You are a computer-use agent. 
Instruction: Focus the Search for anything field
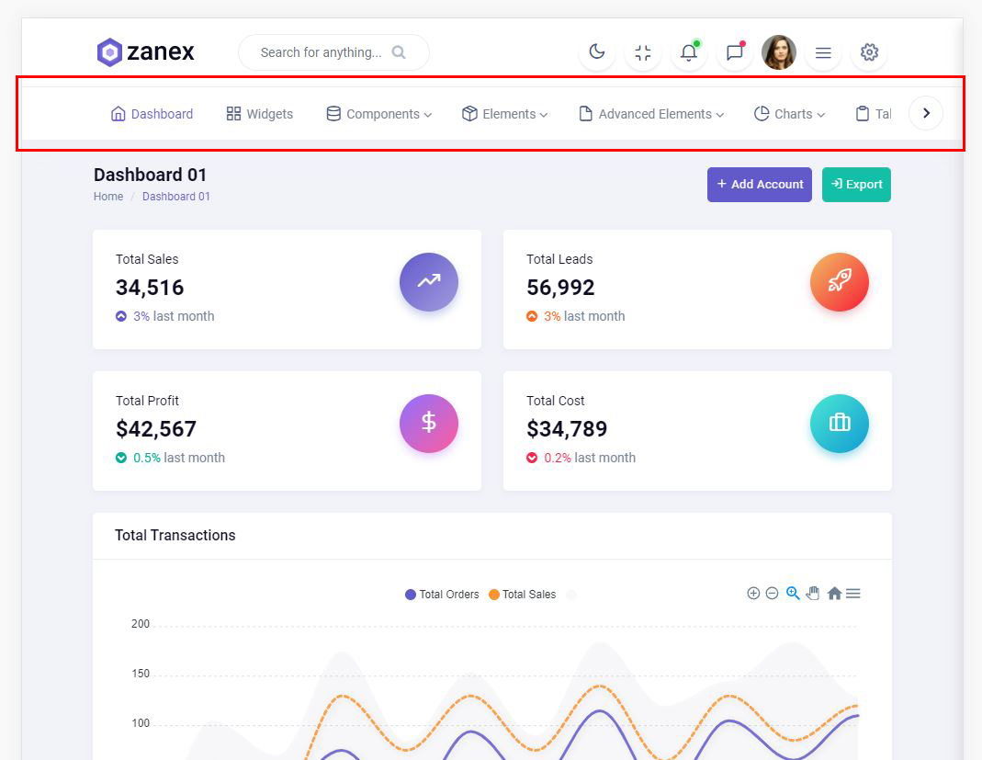pos(322,52)
